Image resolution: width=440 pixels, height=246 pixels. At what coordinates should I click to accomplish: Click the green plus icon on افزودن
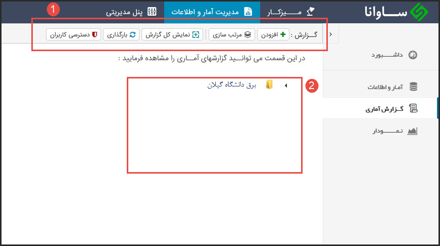pos(283,34)
